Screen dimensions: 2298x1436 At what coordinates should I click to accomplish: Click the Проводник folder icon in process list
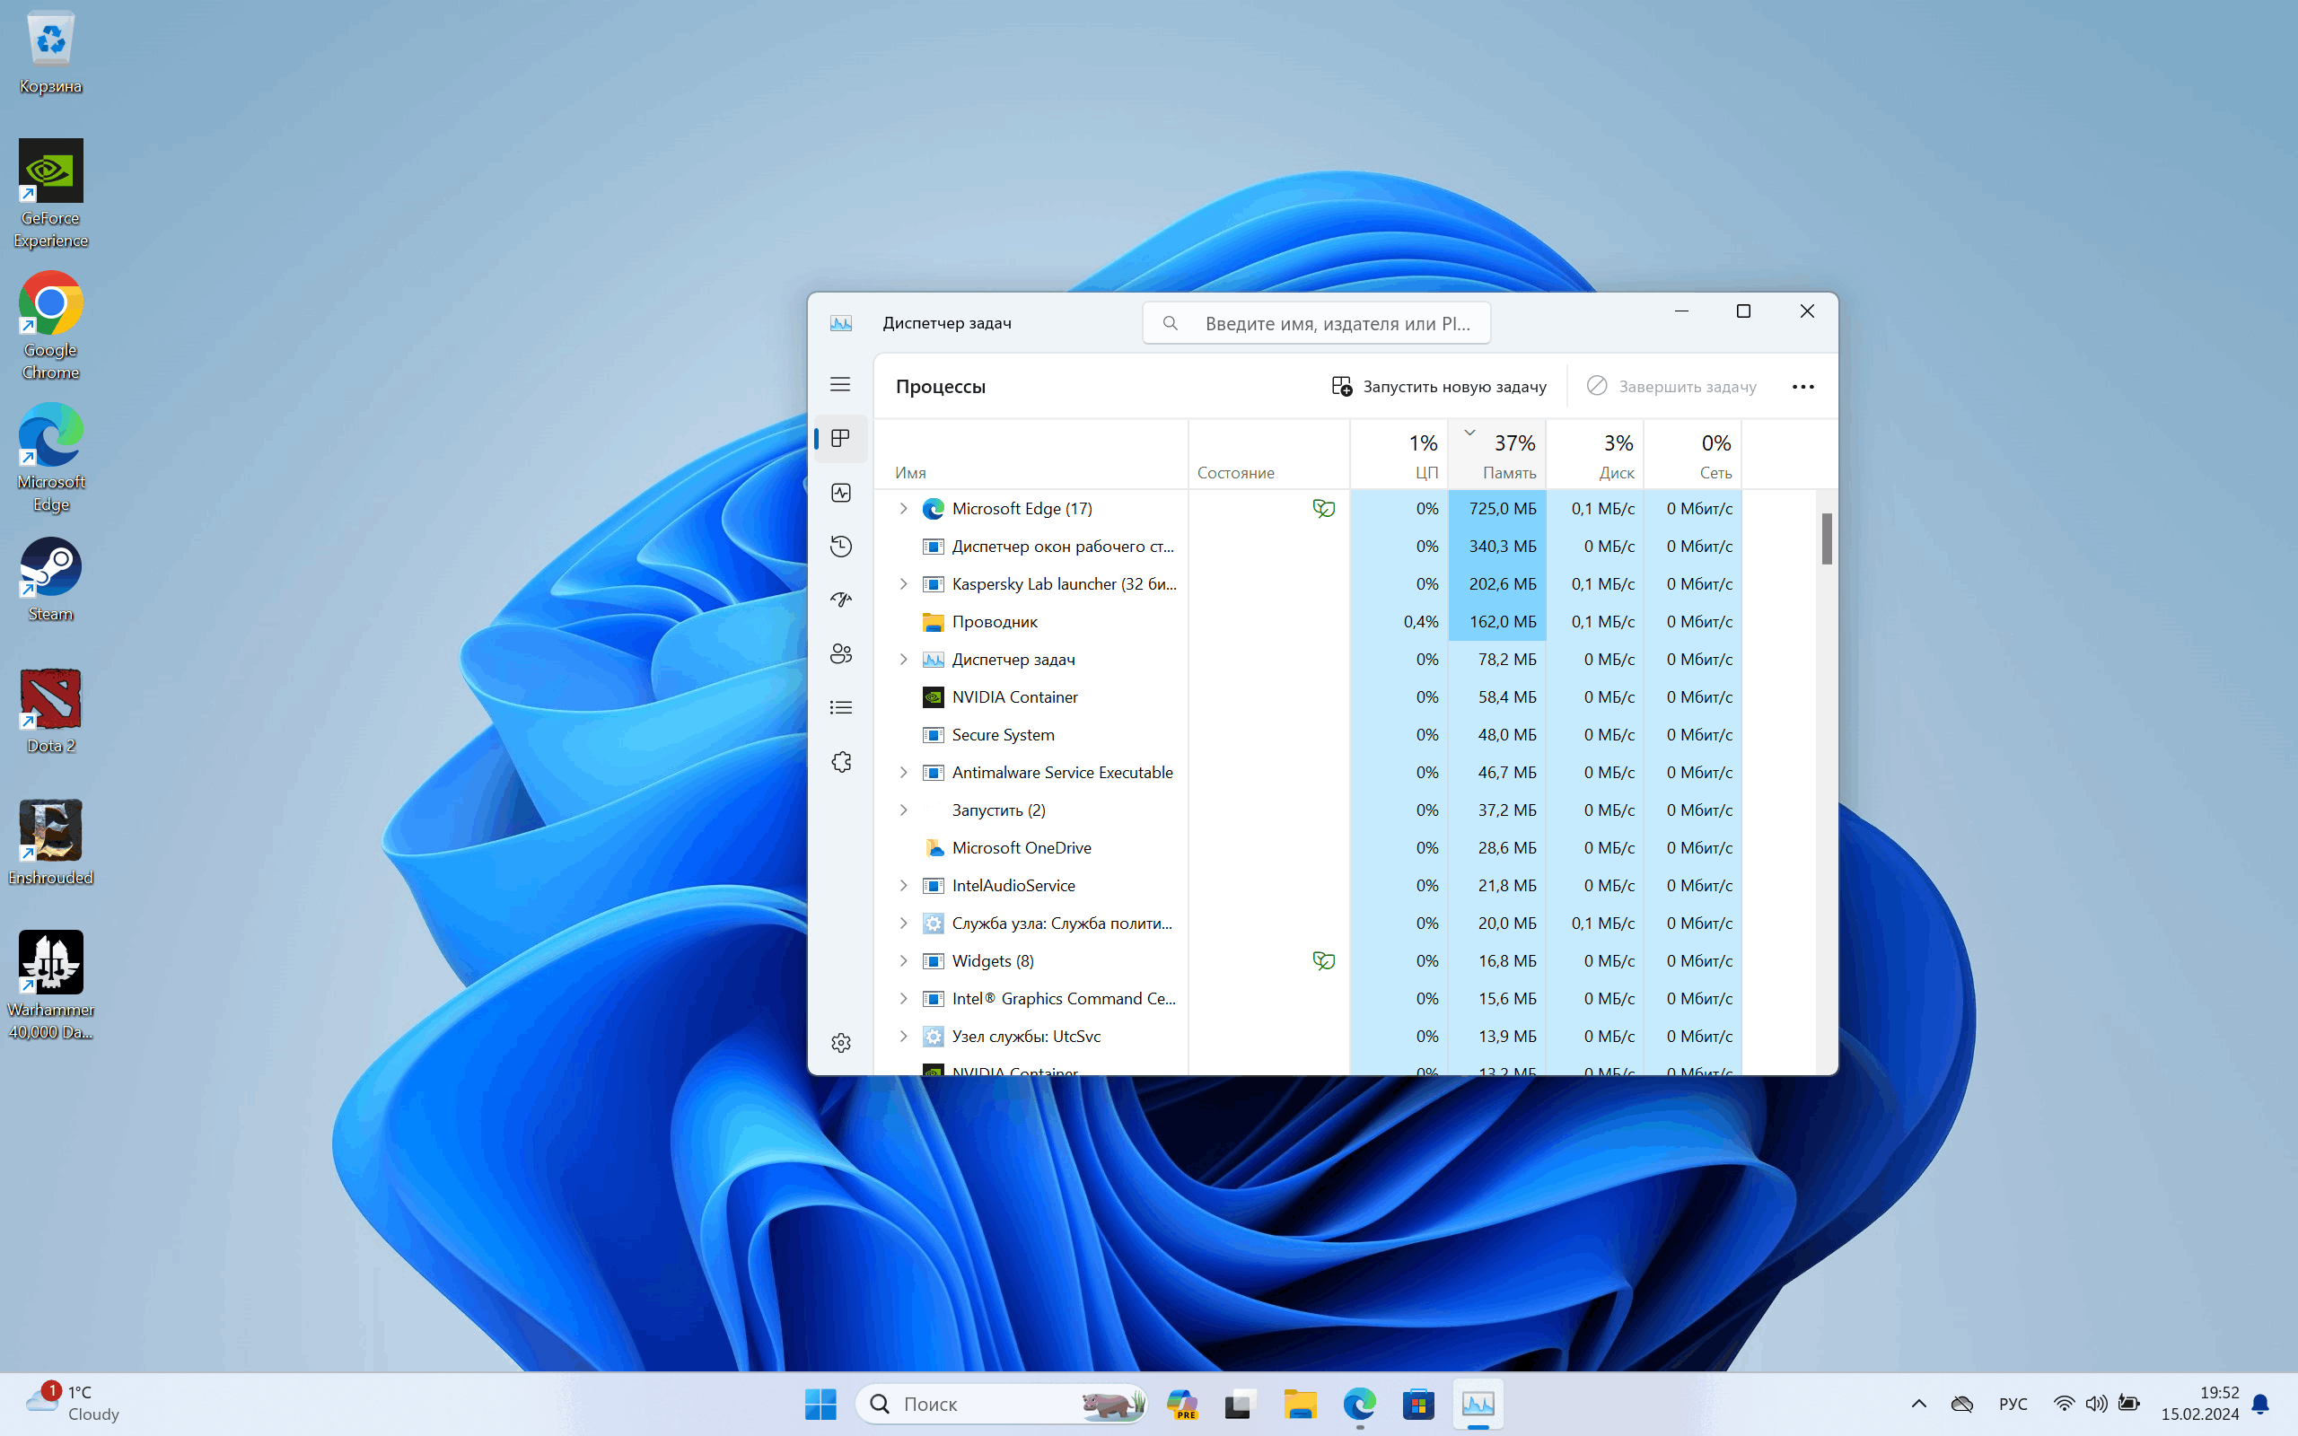[934, 622]
